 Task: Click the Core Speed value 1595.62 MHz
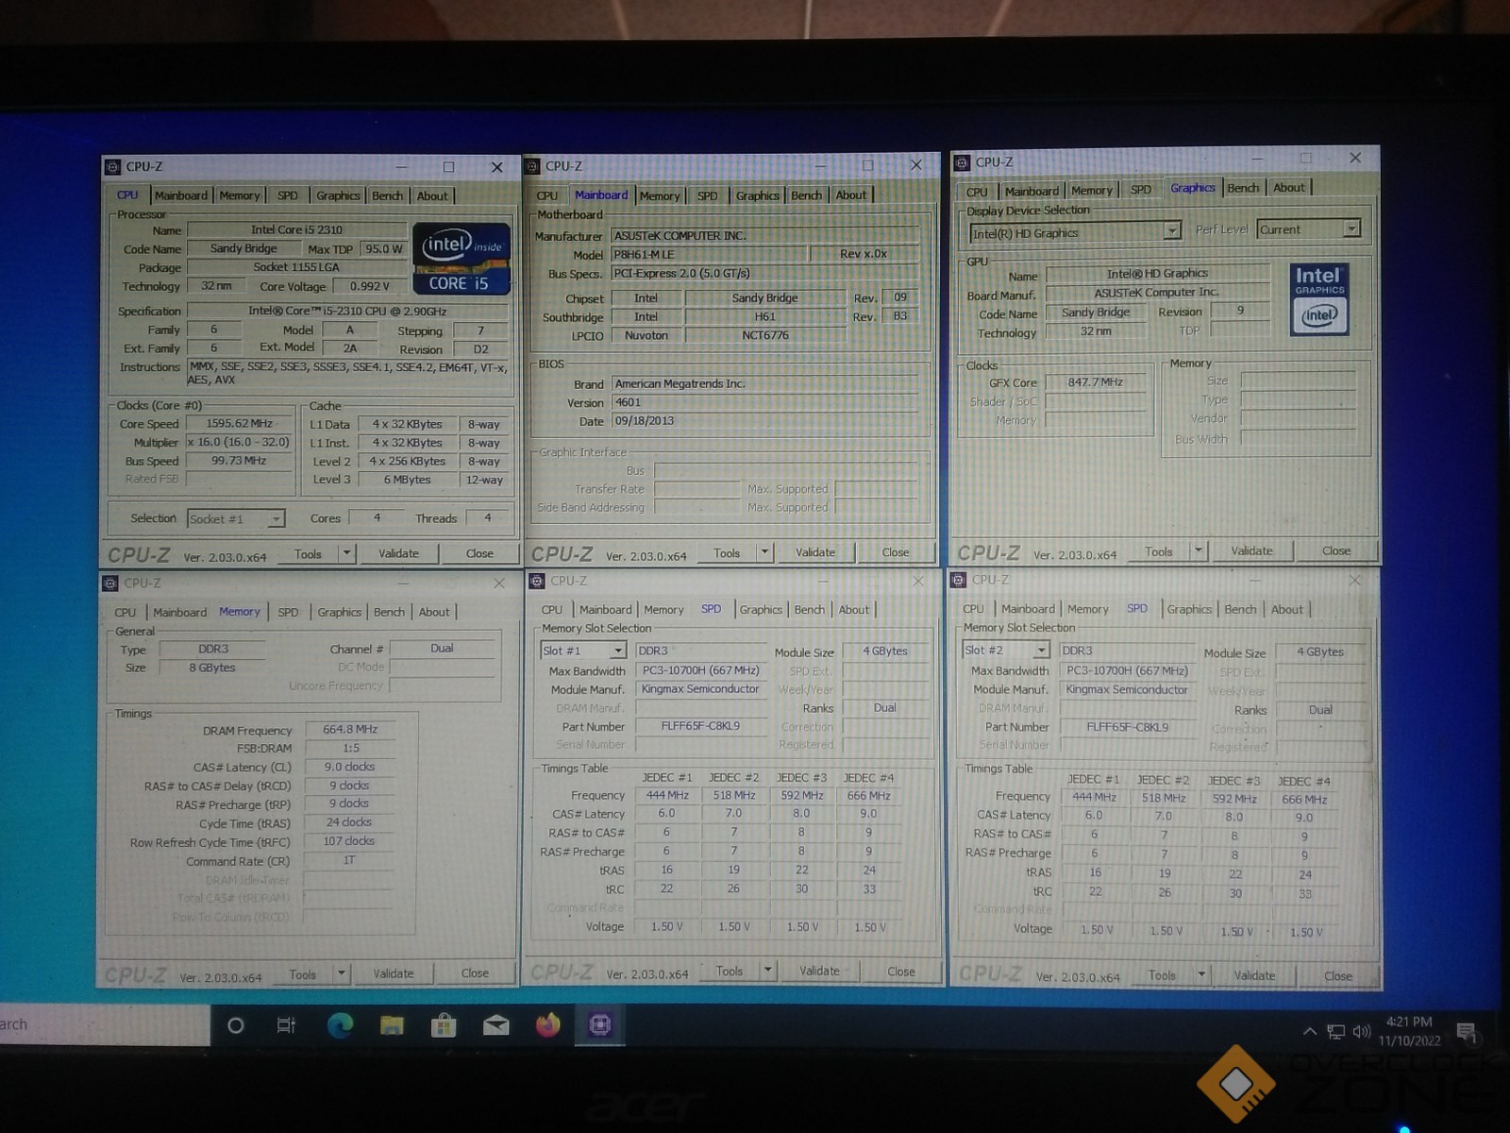point(240,424)
